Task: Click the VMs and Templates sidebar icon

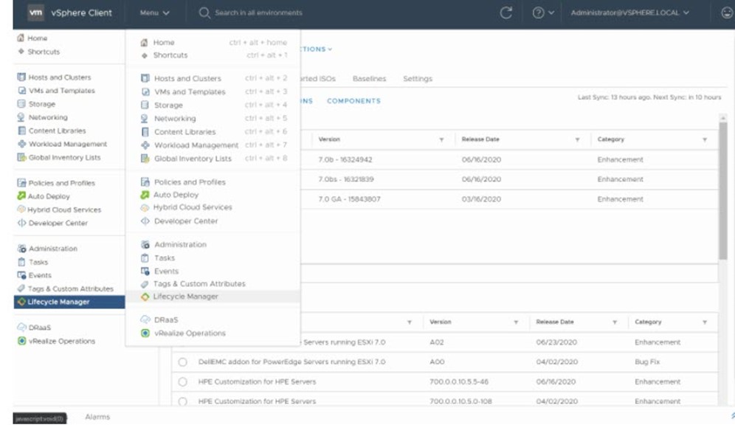Action: point(21,91)
